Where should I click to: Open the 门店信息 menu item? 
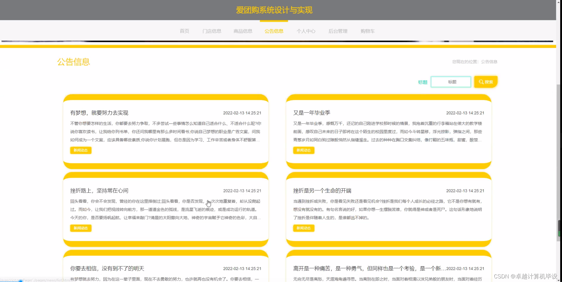coord(212,31)
